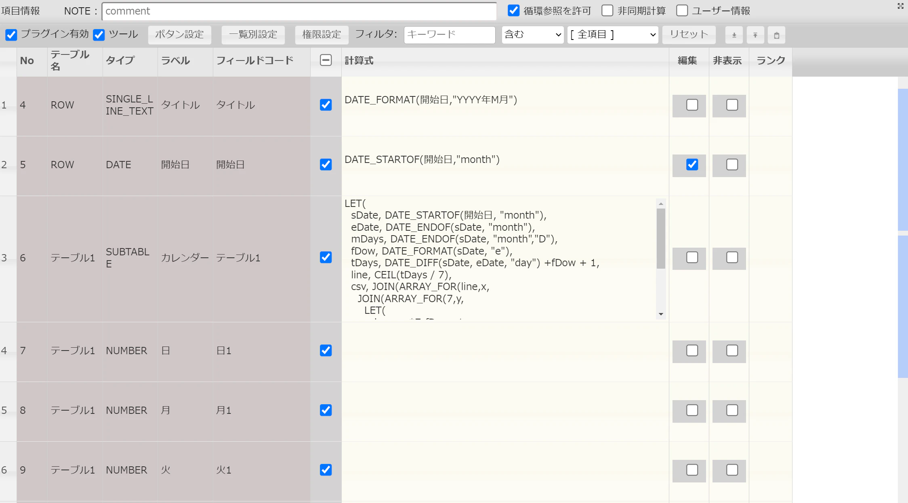Viewport: 908px width, 503px height.
Task: Open the 含む filter condition dropdown
Action: [x=533, y=35]
